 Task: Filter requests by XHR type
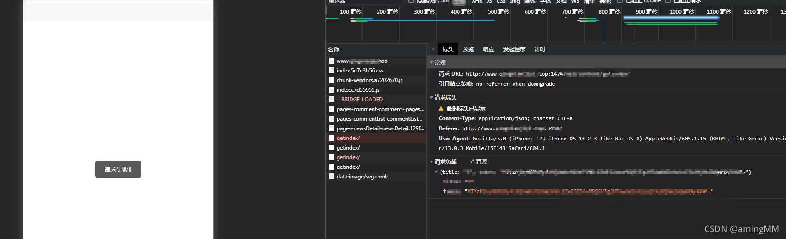pyautogui.click(x=477, y=2)
